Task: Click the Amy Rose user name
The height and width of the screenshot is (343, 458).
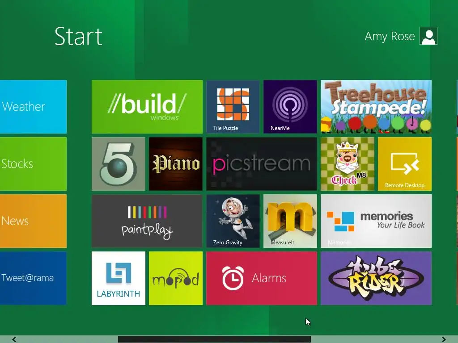Action: pyautogui.click(x=390, y=36)
